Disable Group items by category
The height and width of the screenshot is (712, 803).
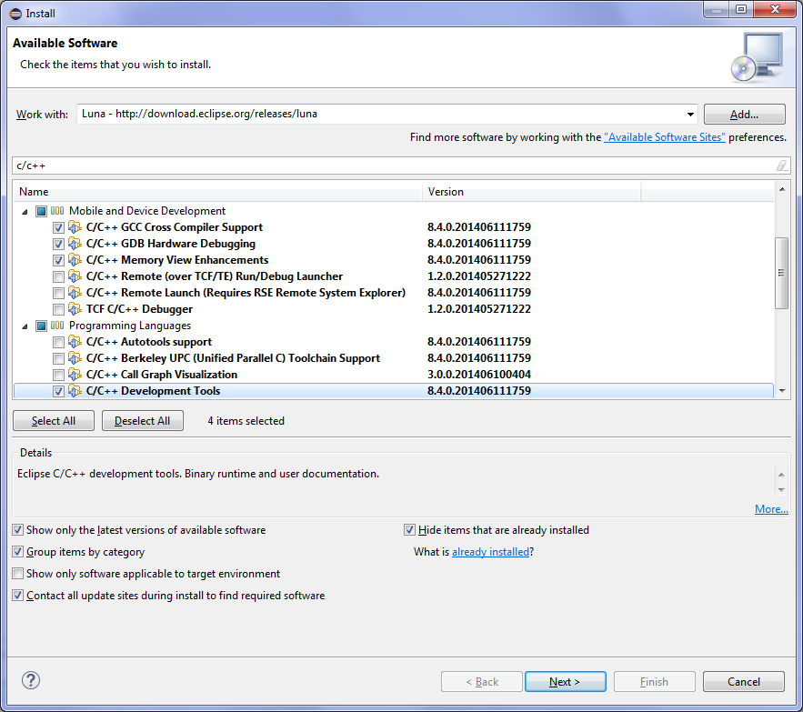(18, 552)
